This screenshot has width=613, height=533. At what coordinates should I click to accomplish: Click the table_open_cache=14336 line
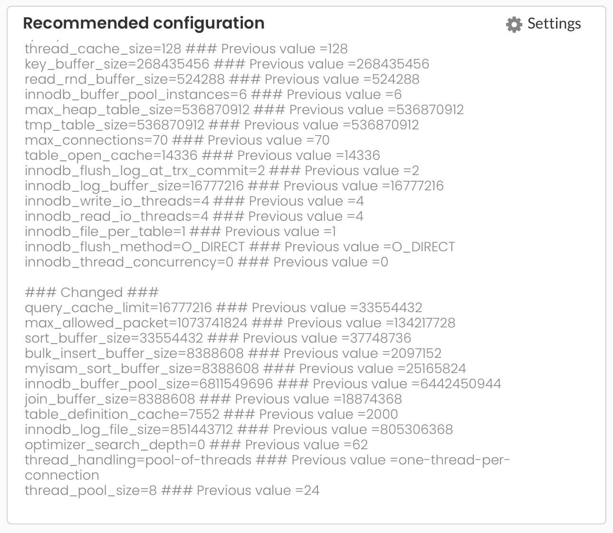coord(202,156)
